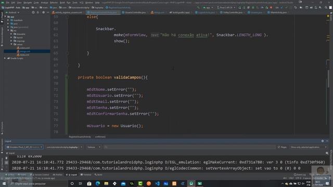The width and height of the screenshot is (333, 187).
Task: Open the Code menu
Action: (x=36, y=3)
